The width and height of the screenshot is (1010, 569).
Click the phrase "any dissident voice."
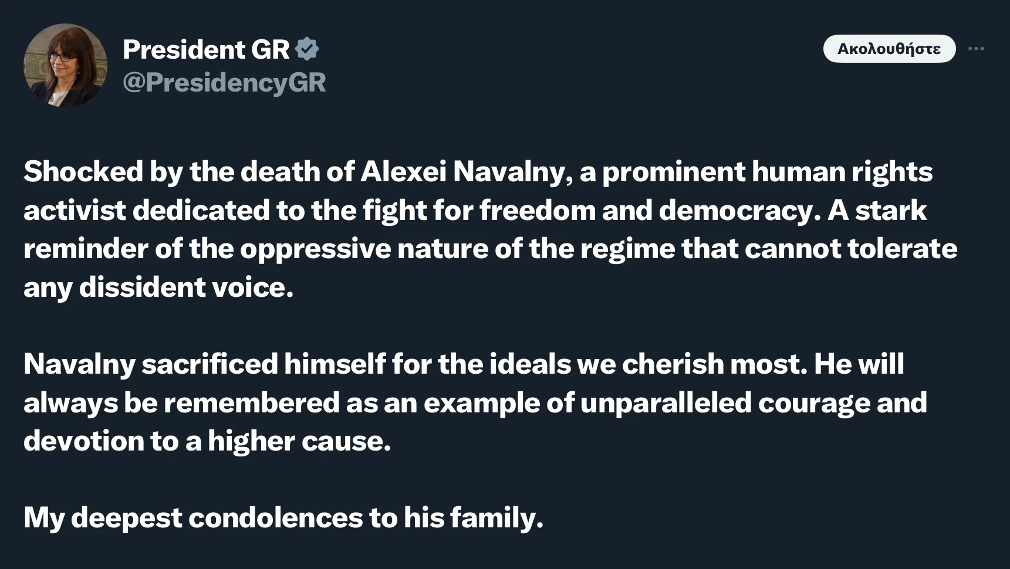tap(158, 287)
